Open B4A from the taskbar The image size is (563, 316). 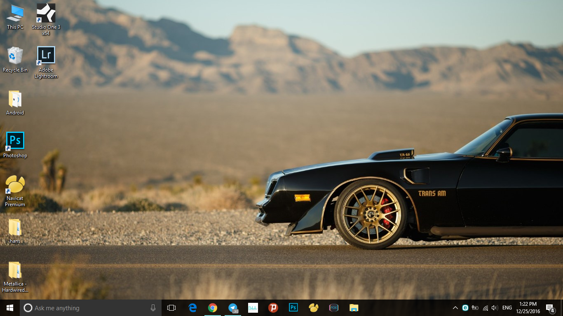coord(253,307)
